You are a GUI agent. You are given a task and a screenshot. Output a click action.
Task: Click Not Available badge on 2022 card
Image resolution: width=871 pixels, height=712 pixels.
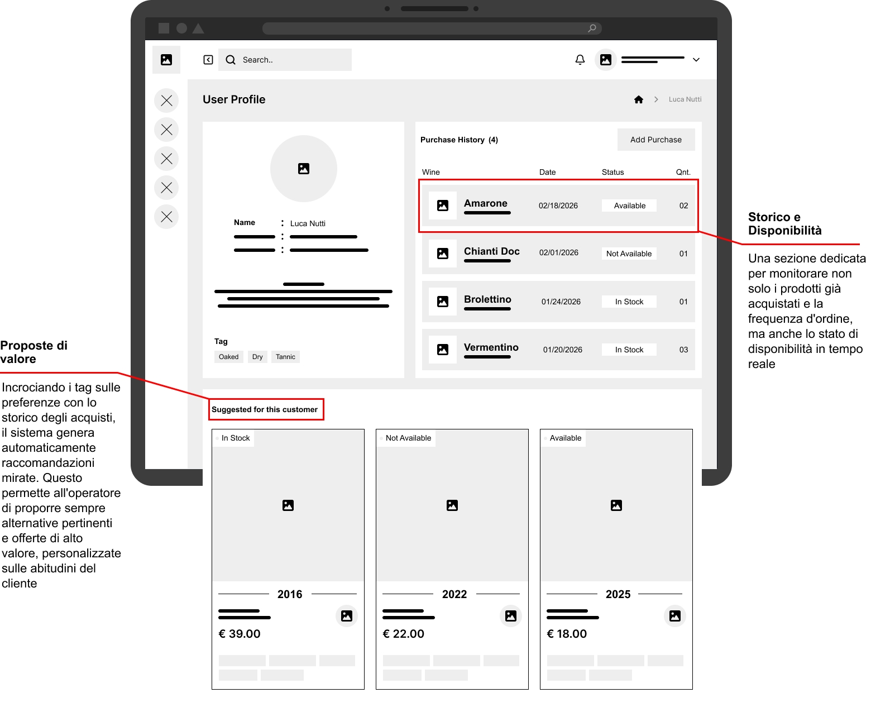pos(406,438)
